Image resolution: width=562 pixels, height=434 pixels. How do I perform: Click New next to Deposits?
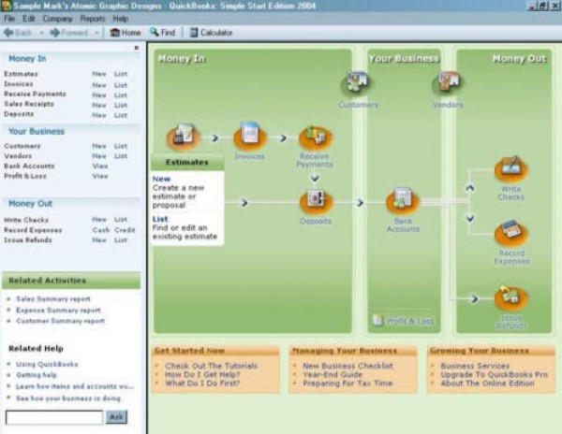pyautogui.click(x=99, y=115)
